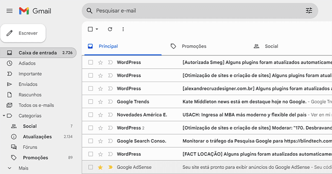Star the Google Search Conso. email
The width and height of the screenshot is (332, 174).
click(100, 141)
